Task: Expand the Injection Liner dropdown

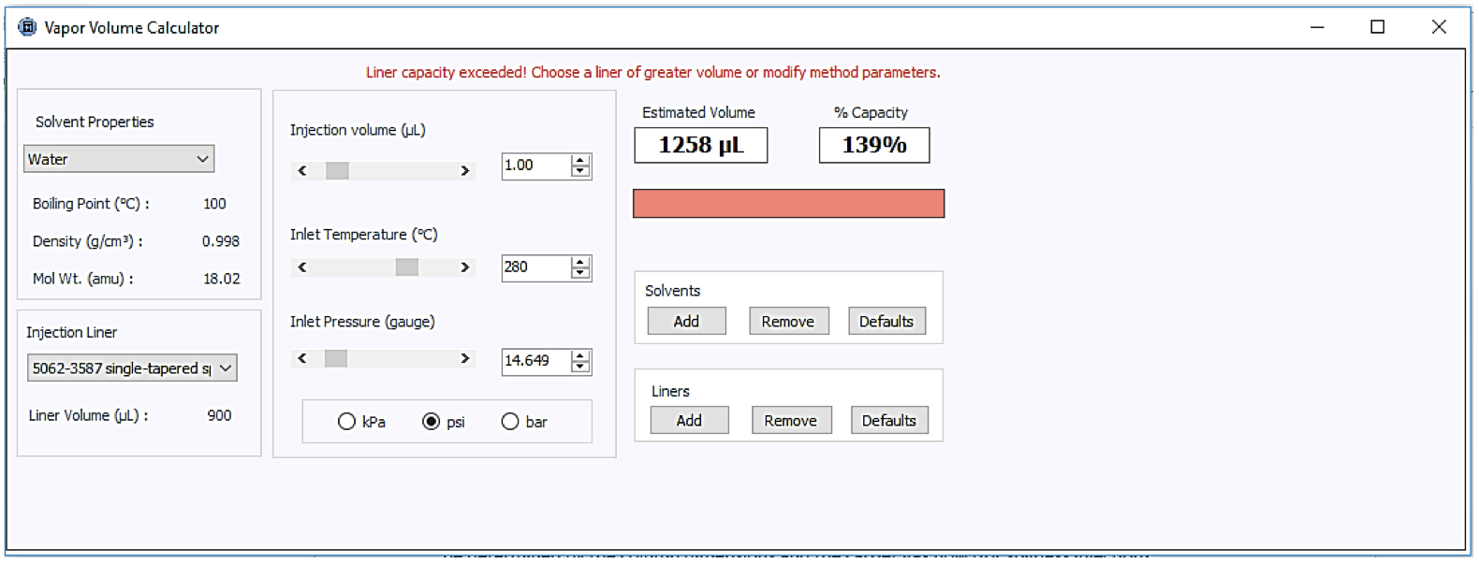Action: tap(225, 368)
